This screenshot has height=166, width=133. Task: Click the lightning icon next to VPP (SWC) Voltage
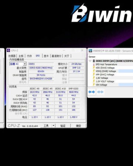tap(94, 74)
